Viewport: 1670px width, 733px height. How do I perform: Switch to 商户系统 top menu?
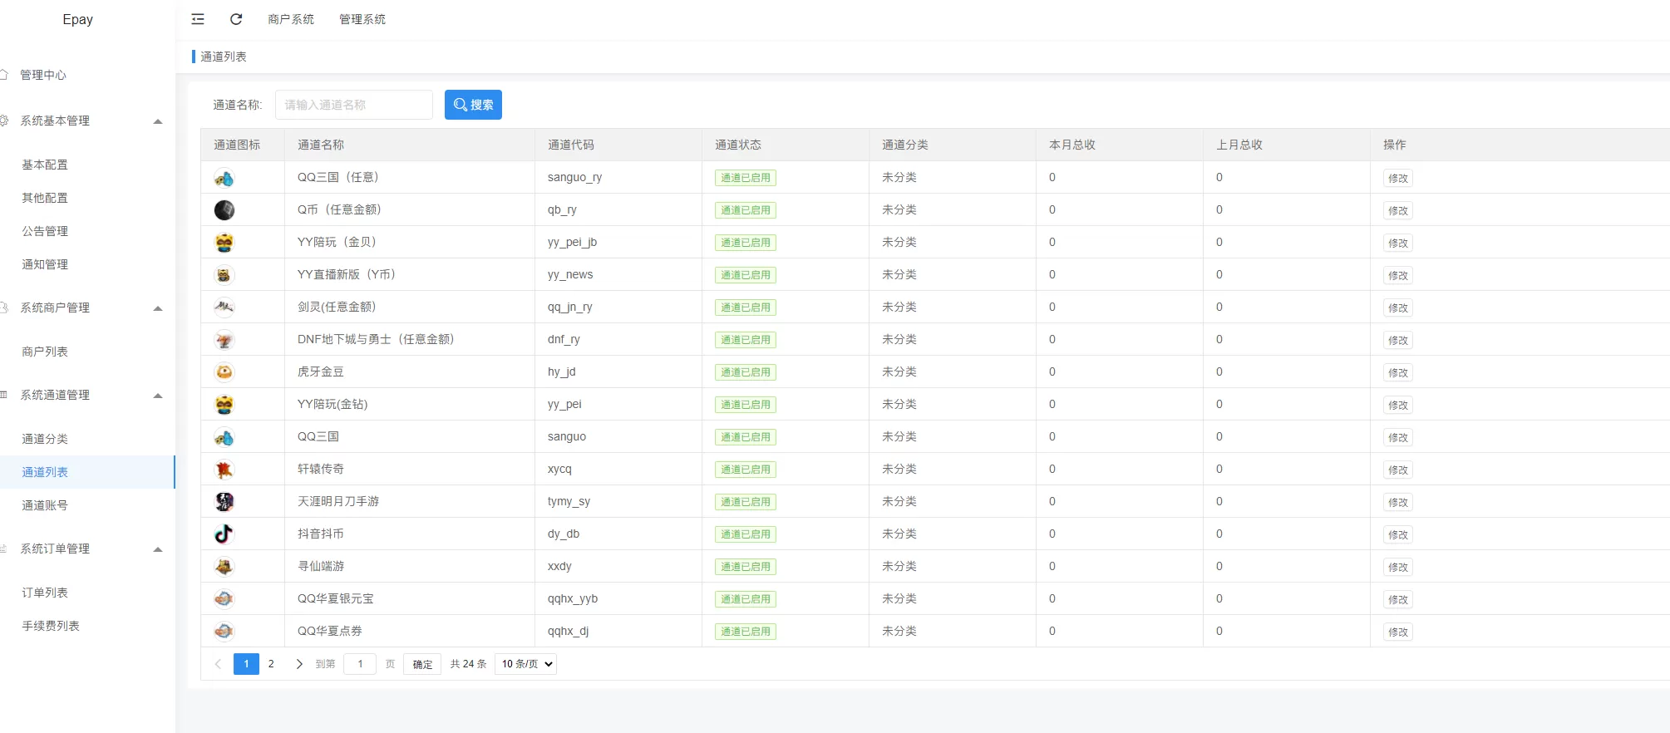tap(291, 19)
